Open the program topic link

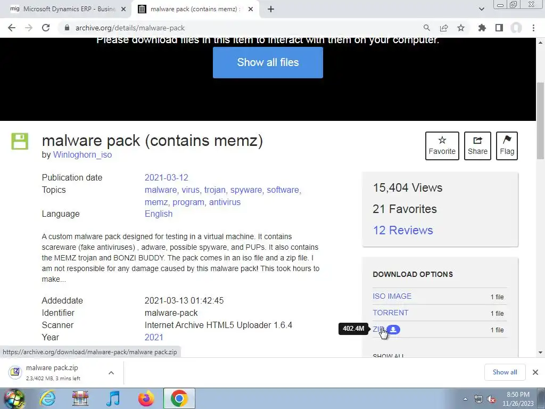coord(188,202)
